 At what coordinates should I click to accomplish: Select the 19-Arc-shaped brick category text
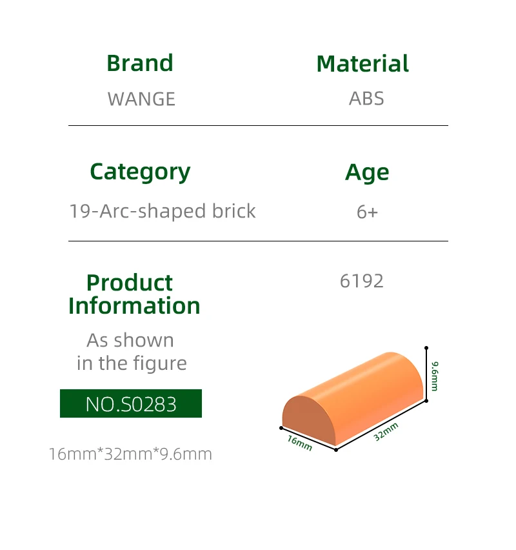[163, 211]
